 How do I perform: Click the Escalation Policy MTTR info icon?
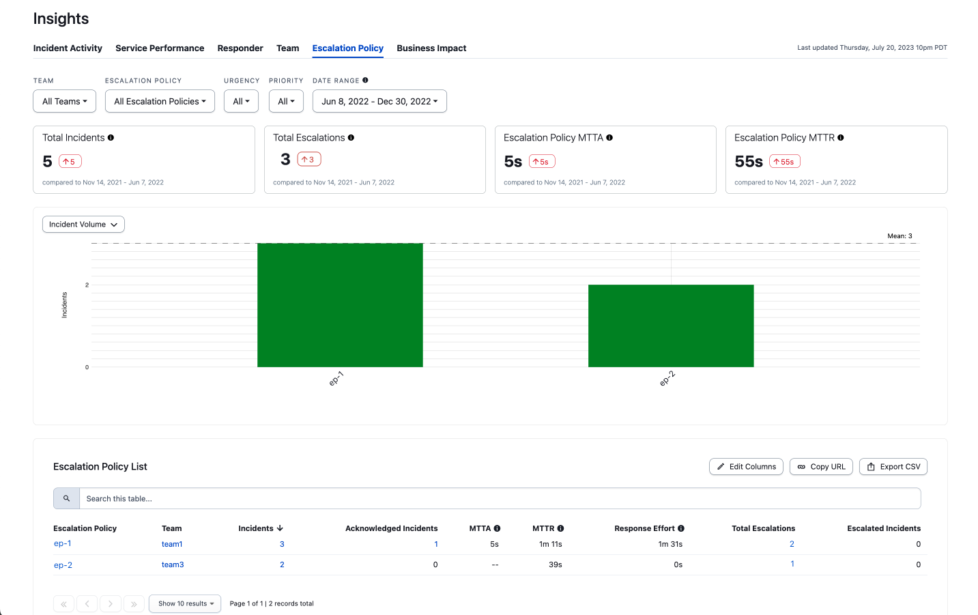pyautogui.click(x=841, y=138)
